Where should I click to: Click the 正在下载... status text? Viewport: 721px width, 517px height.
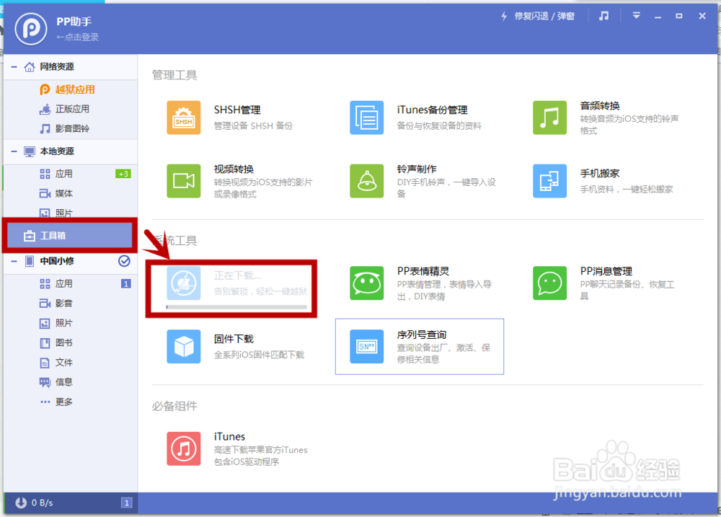coord(237,276)
